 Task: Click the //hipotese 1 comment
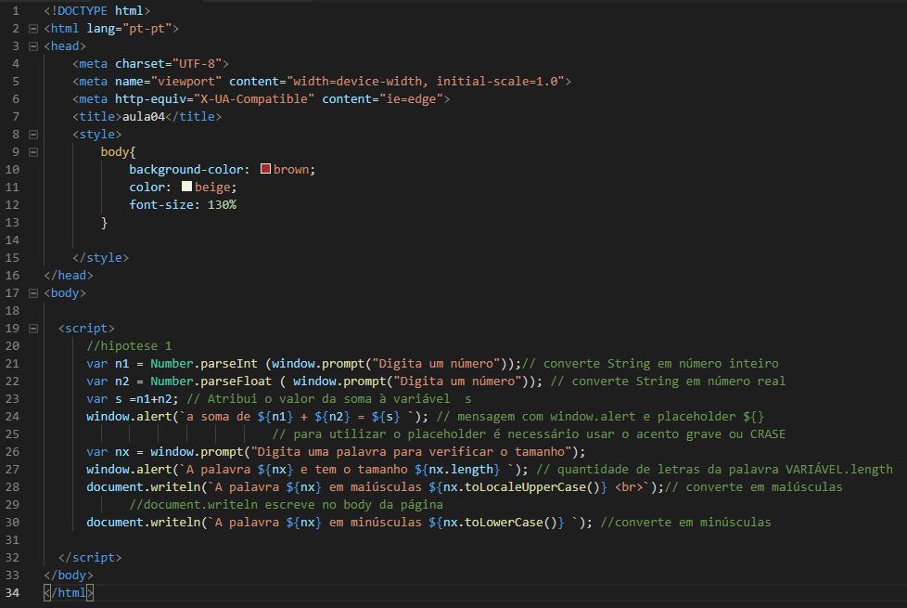point(129,345)
